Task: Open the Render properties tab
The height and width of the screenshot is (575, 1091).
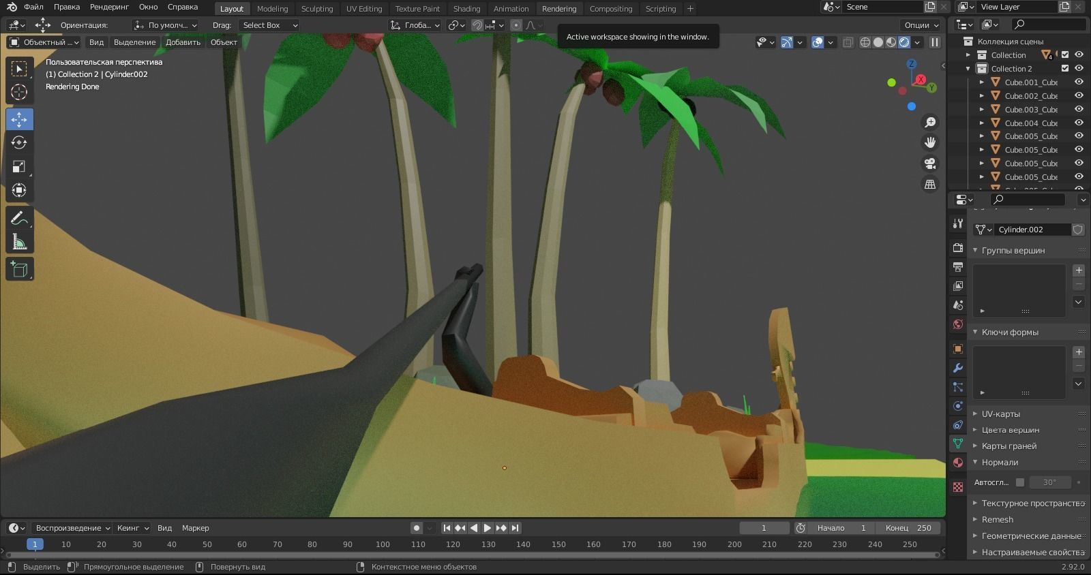Action: tap(958, 247)
